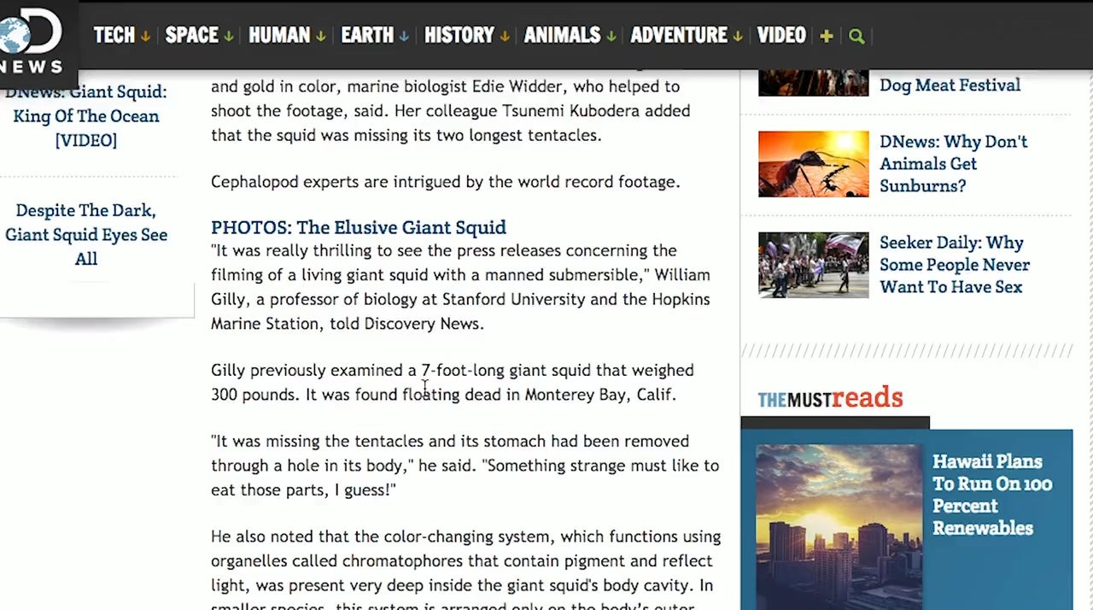The image size is (1093, 610).
Task: Open the search magnifier icon
Action: tap(856, 36)
